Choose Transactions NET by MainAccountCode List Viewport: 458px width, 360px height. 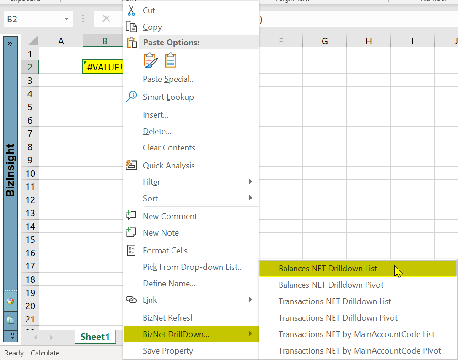pyautogui.click(x=358, y=334)
